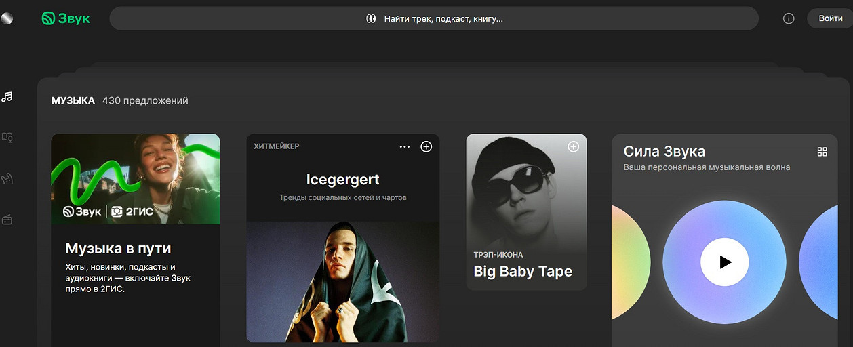853x347 pixels.
Task: Open the Music section in sidebar
Action: 7,97
